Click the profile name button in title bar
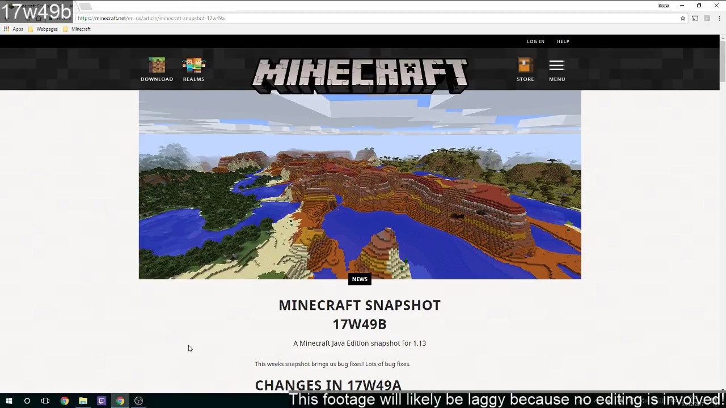The width and height of the screenshot is (726, 408). click(664, 6)
